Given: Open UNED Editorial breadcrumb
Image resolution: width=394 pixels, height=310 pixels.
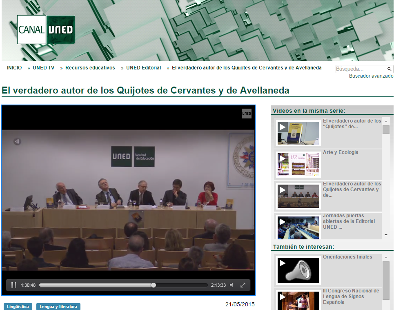Looking at the screenshot, I should [x=143, y=68].
